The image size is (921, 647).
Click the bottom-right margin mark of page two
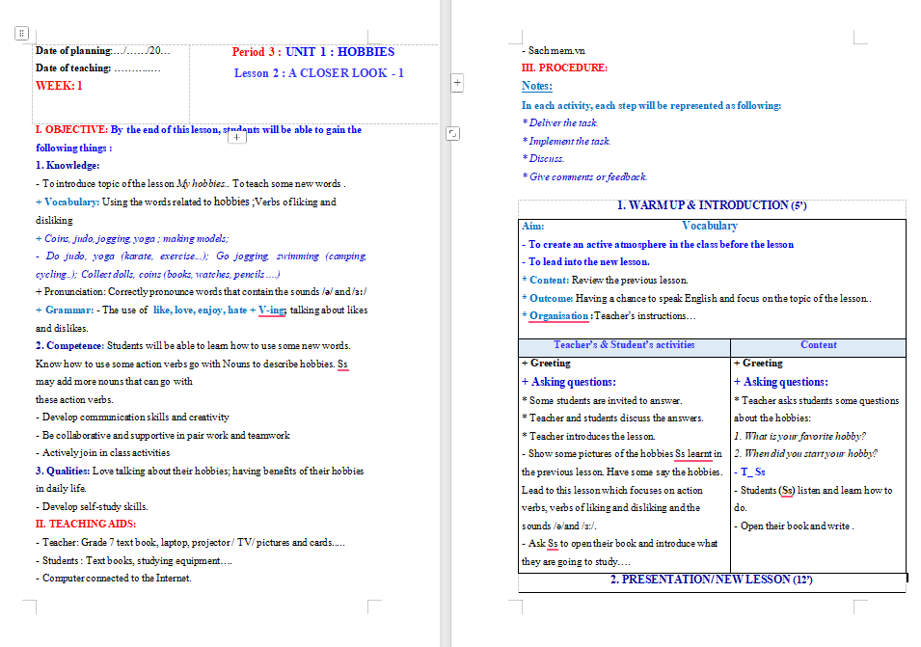[856, 607]
